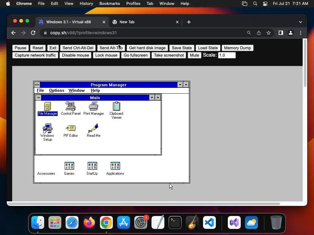Expand the Chrome tab search chevron
This screenshot has height=235, width=314.
301,22
